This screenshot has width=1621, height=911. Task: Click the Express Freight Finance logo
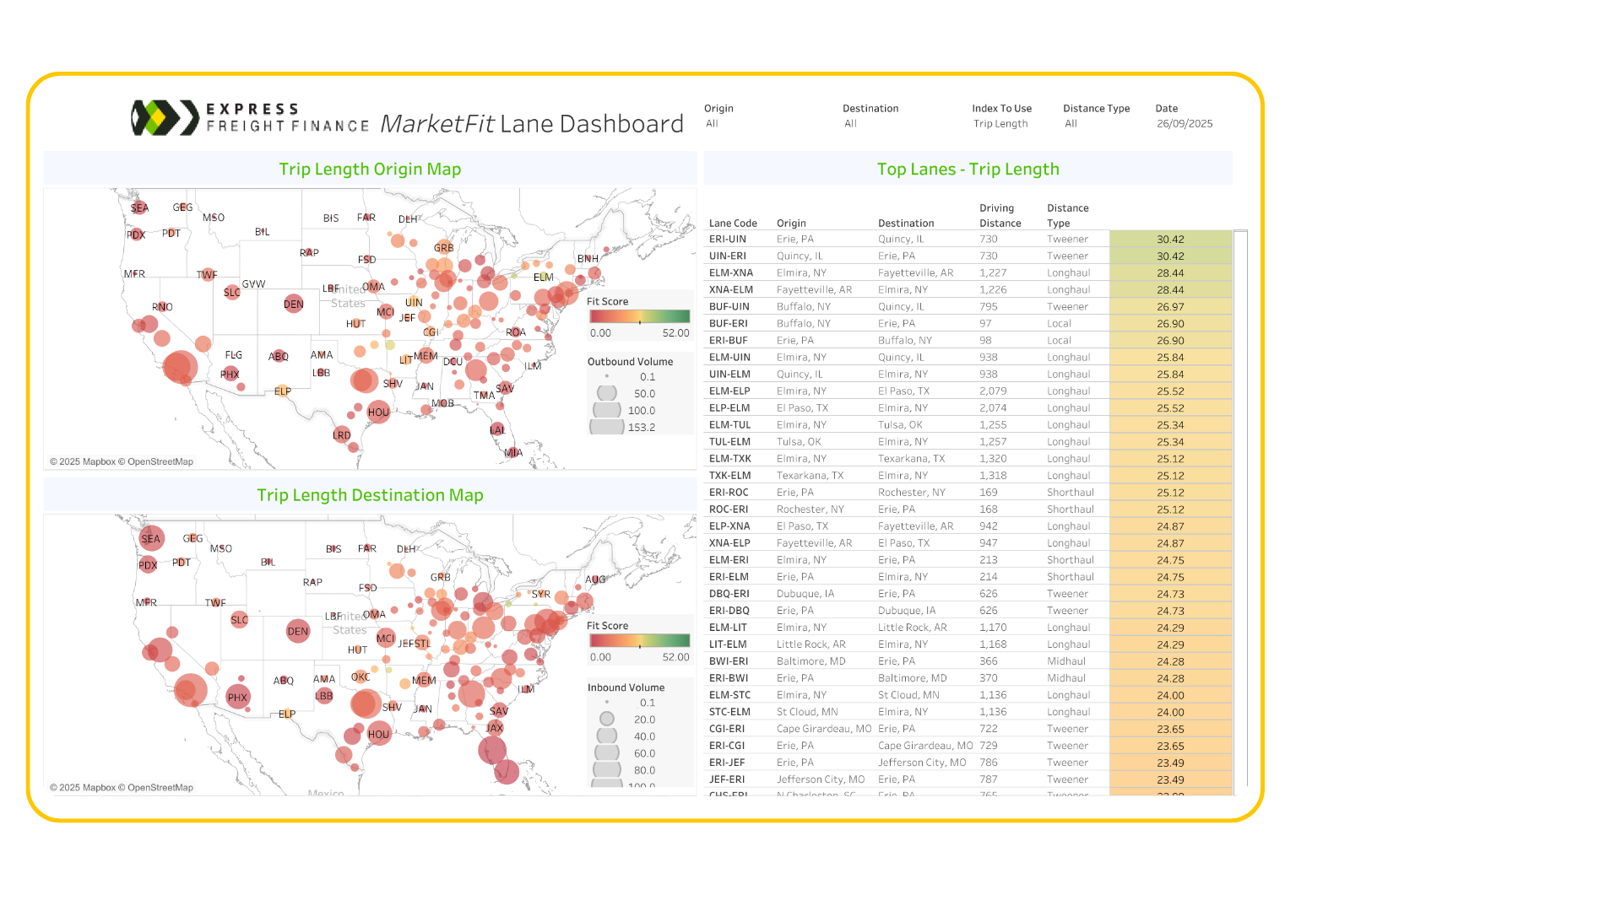pyautogui.click(x=250, y=118)
